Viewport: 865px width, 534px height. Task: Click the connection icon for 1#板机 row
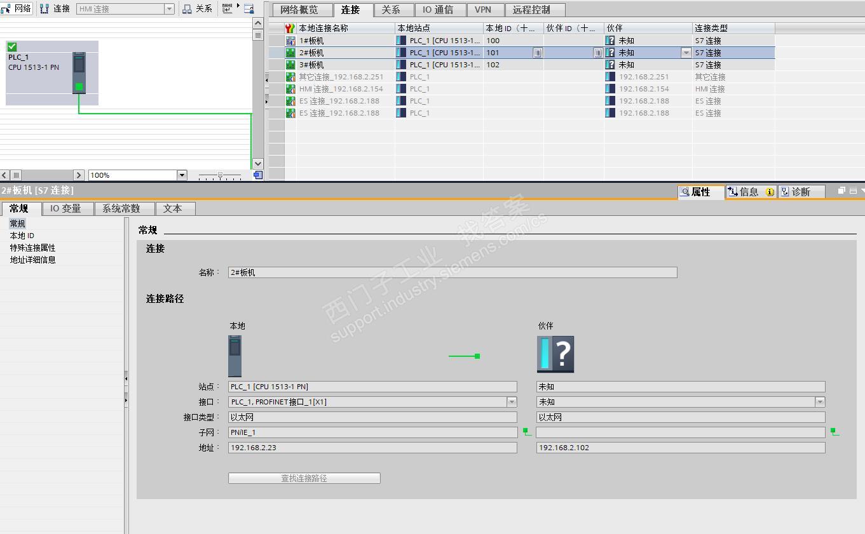click(290, 41)
